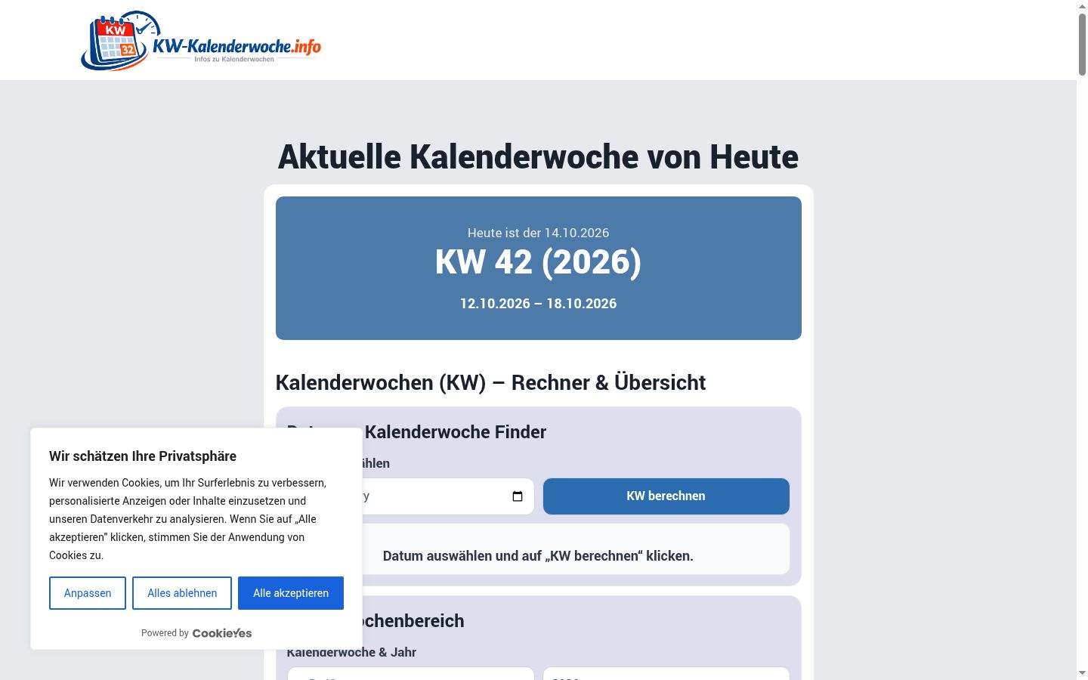
Task: Click the text Heute ist der 14.10.2026
Action: pyautogui.click(x=538, y=233)
